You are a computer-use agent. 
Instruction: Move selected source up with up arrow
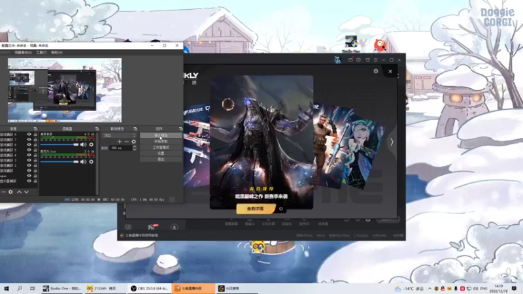coord(19,192)
